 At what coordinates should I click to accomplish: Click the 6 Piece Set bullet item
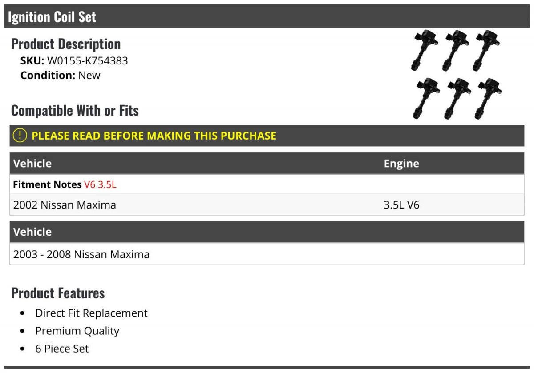pos(62,349)
